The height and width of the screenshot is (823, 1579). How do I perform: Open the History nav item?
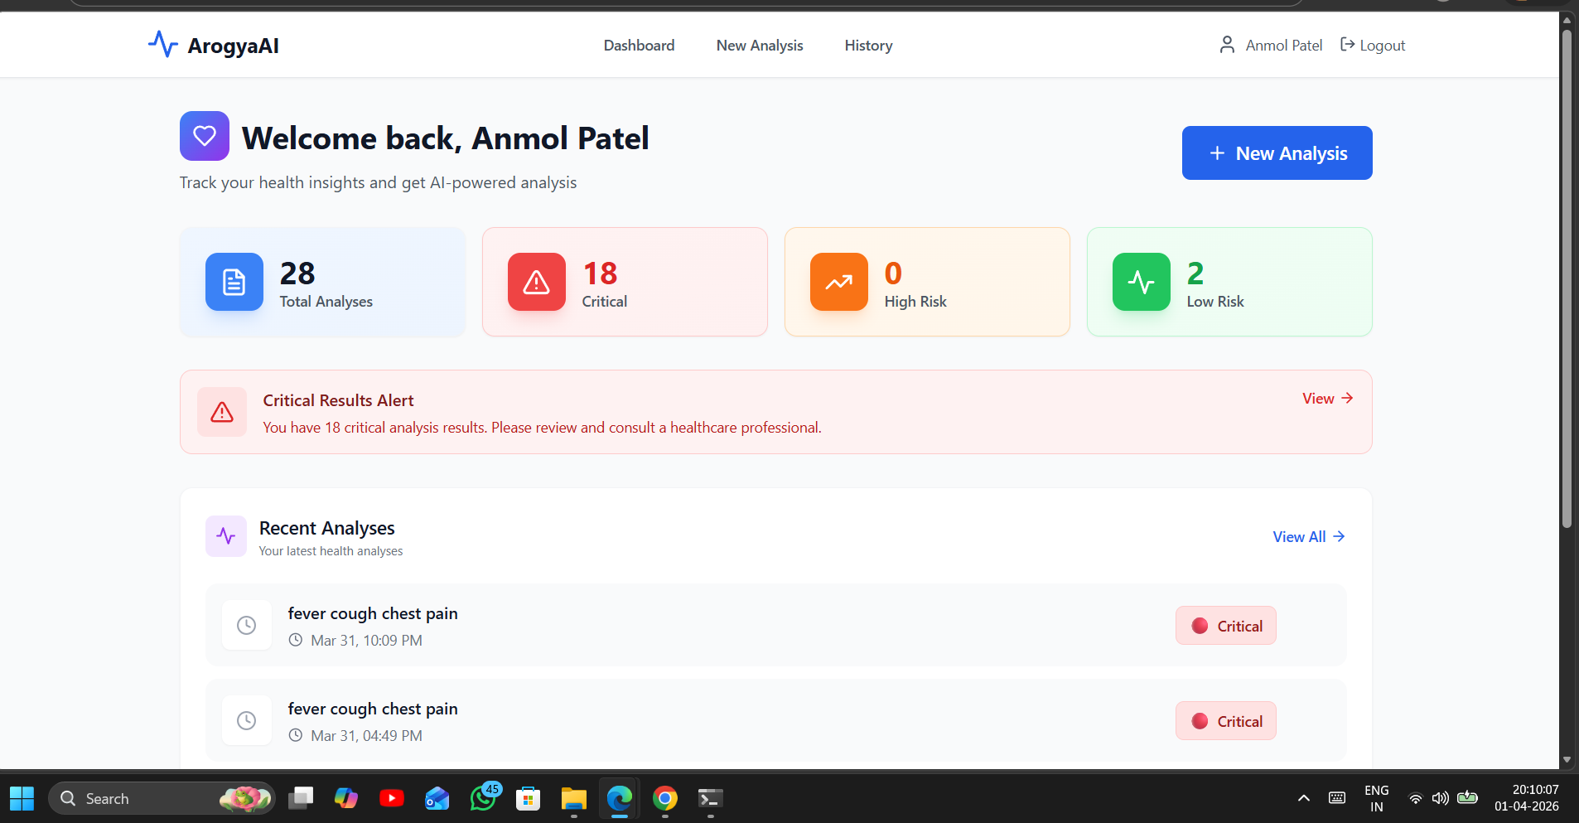[869, 46]
